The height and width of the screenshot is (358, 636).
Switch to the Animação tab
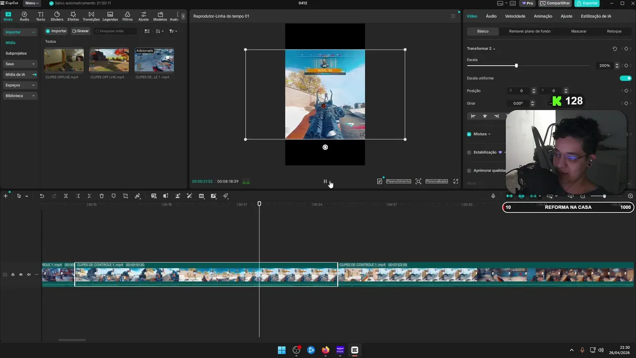(x=543, y=16)
